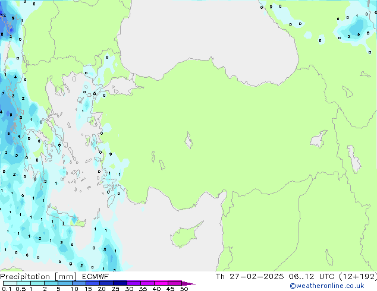Image resolution: width=377 pixels, height=291 pixels.
Task: Select the 0.1–0.5 mm legend swatch
Action: 10,283
